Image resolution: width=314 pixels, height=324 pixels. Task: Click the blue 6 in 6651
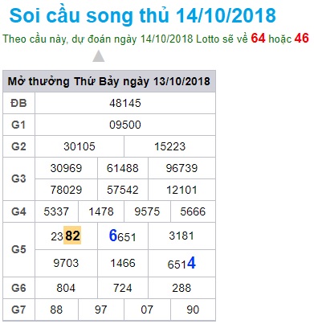(113, 236)
